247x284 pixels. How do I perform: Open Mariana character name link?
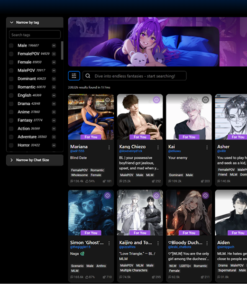point(79,147)
